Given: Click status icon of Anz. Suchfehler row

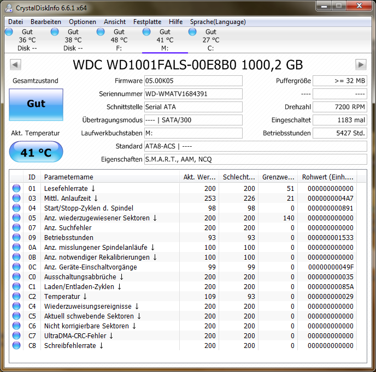Looking at the screenshot, I should coord(16,227).
